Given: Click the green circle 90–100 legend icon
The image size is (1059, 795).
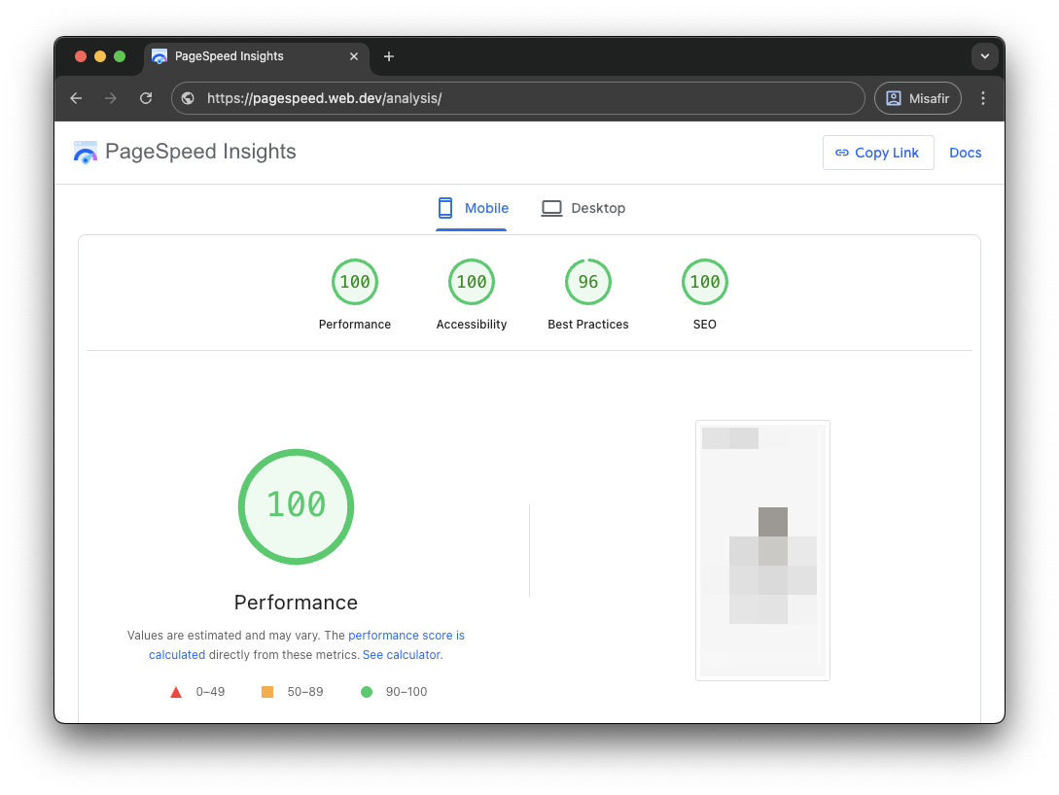Looking at the screenshot, I should tap(367, 692).
